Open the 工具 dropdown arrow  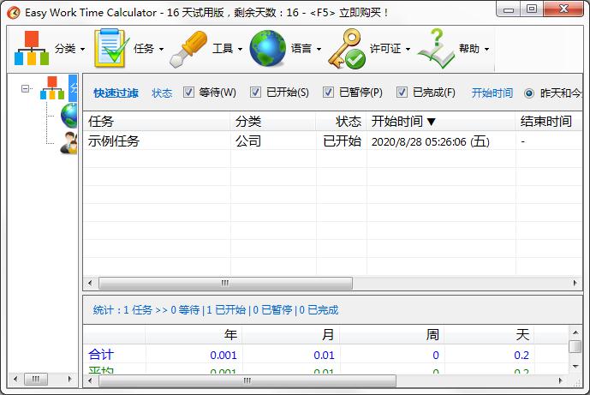click(240, 50)
